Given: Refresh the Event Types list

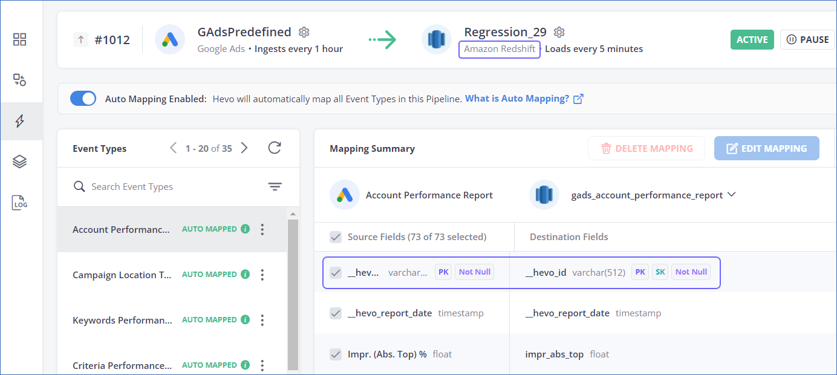Looking at the screenshot, I should pos(274,148).
